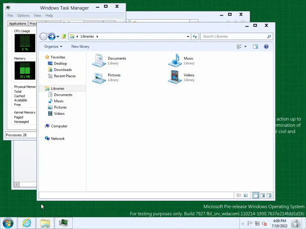
Task: Switch to Processes tab in Task Manager
Action: [x=33, y=24]
